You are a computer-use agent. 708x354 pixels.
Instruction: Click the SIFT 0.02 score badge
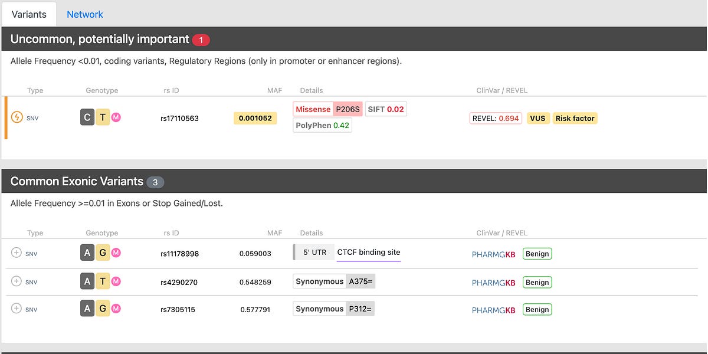[x=385, y=109]
